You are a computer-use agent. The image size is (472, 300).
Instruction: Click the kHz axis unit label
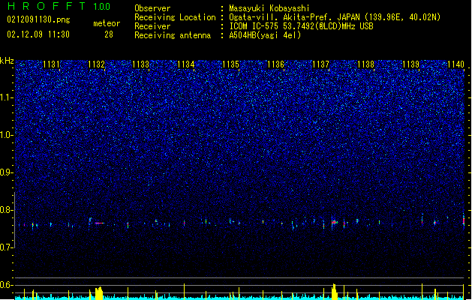tap(7, 61)
